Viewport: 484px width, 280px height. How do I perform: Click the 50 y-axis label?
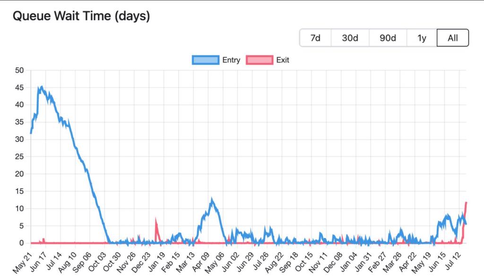tap(19, 70)
